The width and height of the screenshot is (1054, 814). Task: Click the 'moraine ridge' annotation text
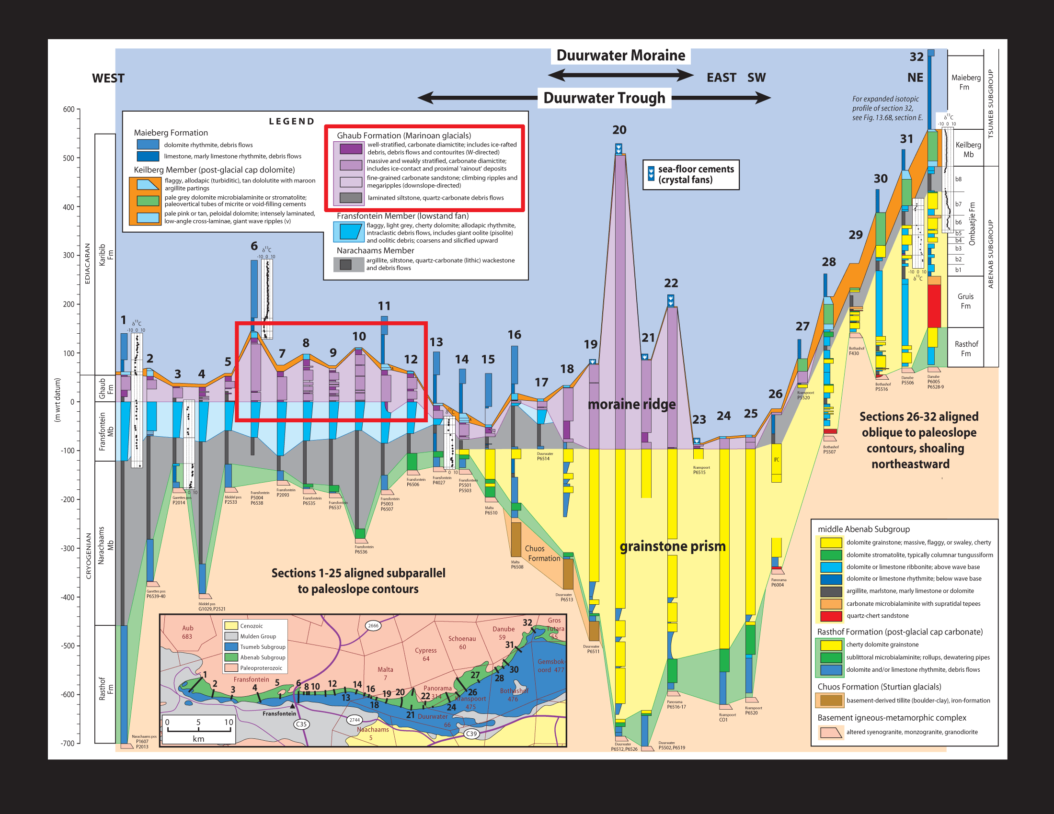631,404
